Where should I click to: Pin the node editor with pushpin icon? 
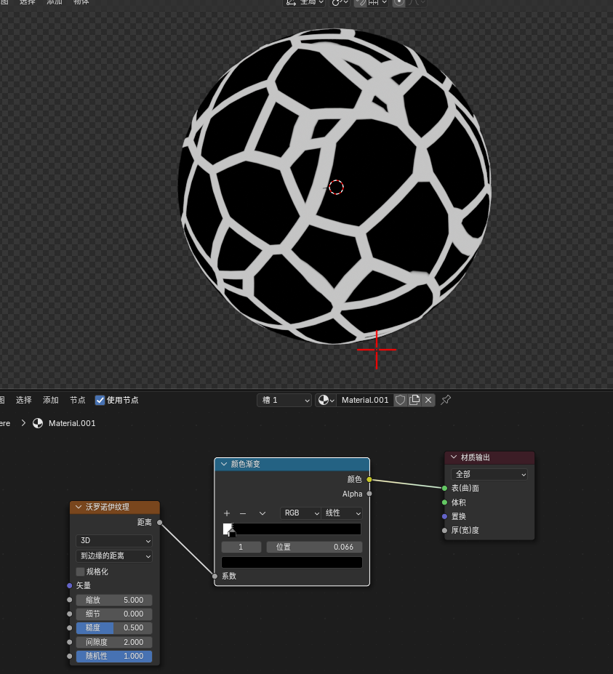pos(446,400)
